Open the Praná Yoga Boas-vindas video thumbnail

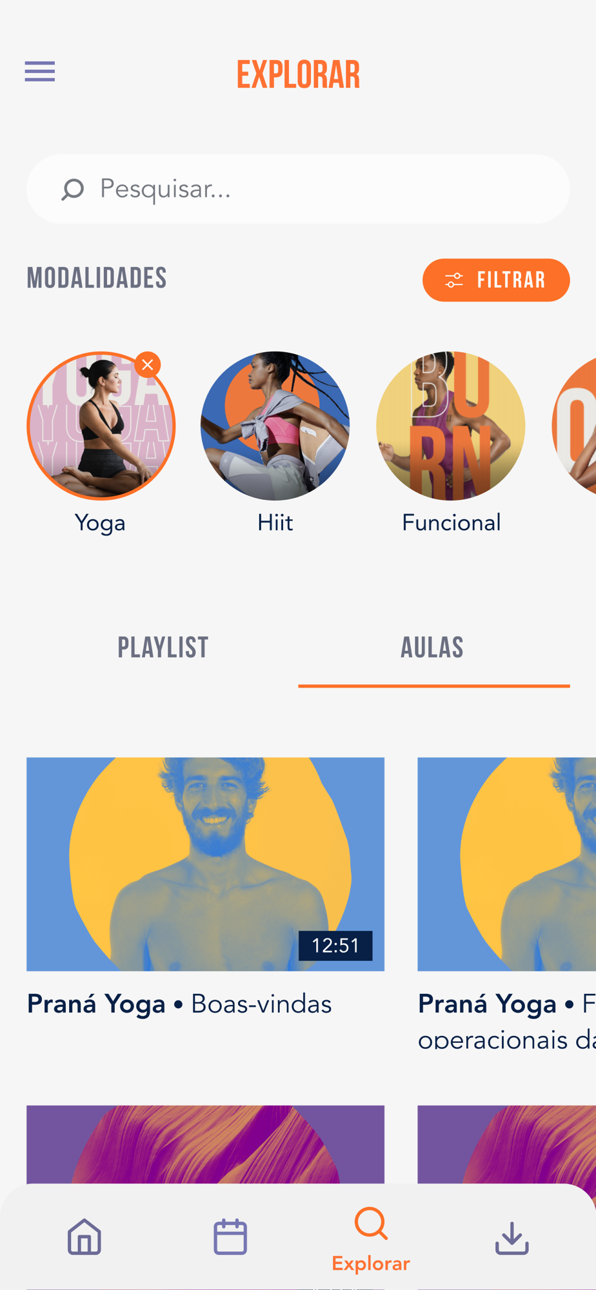coord(205,864)
